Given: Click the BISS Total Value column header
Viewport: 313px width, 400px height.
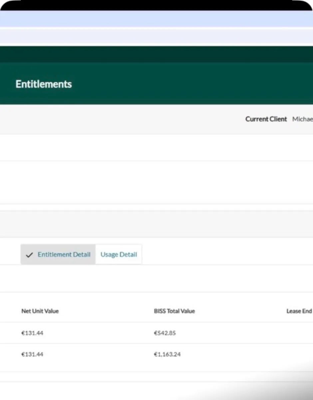Looking at the screenshot, I should click(174, 311).
